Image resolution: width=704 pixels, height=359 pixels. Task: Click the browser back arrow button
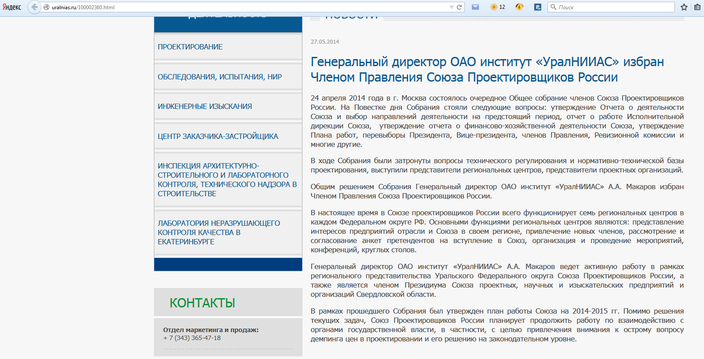click(34, 7)
